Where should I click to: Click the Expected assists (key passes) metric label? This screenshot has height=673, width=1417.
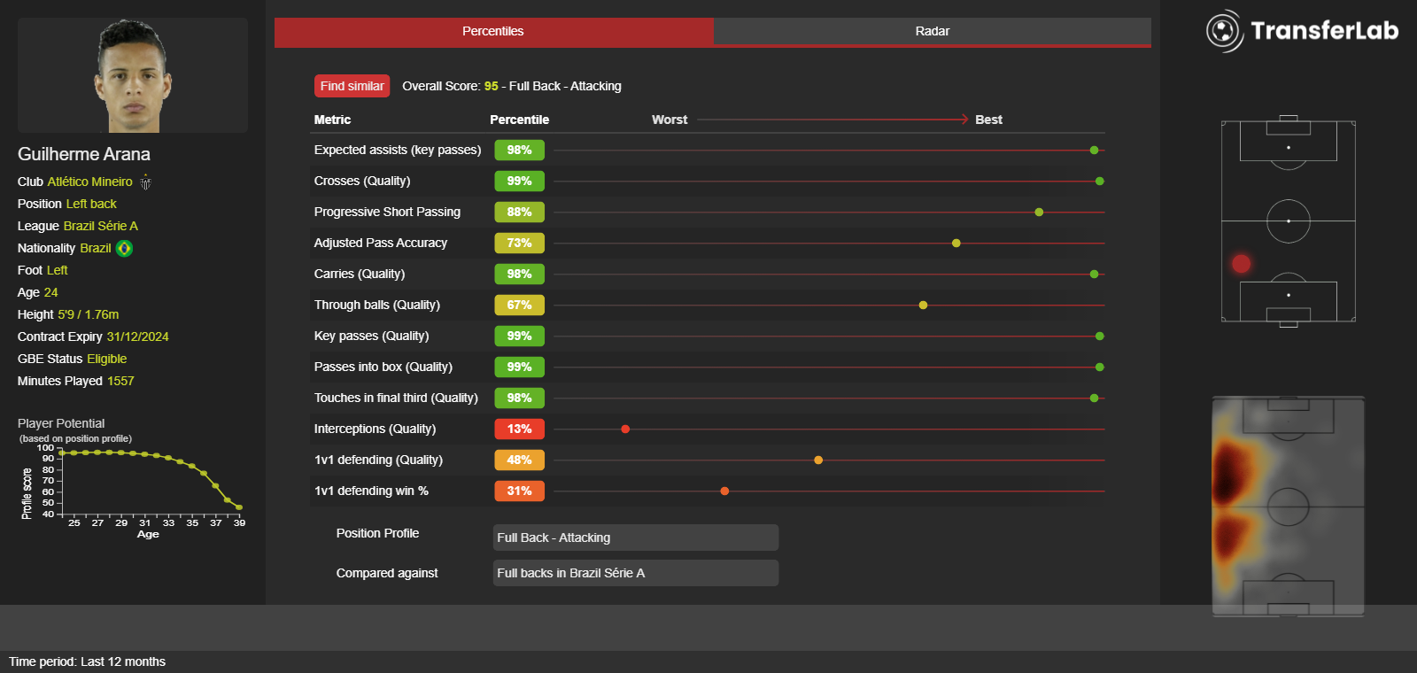[398, 151]
